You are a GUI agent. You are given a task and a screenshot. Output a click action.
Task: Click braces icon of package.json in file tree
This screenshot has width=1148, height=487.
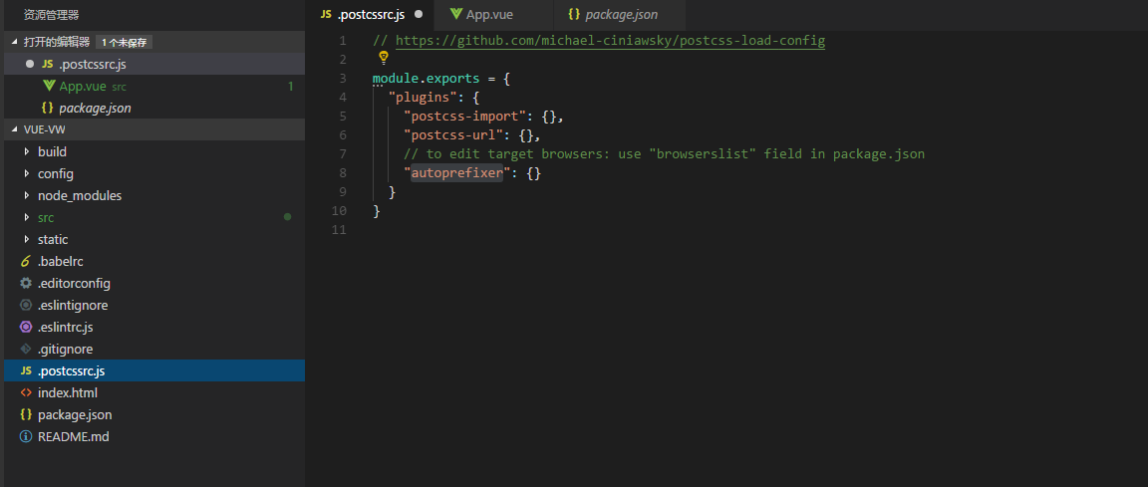[x=26, y=414]
